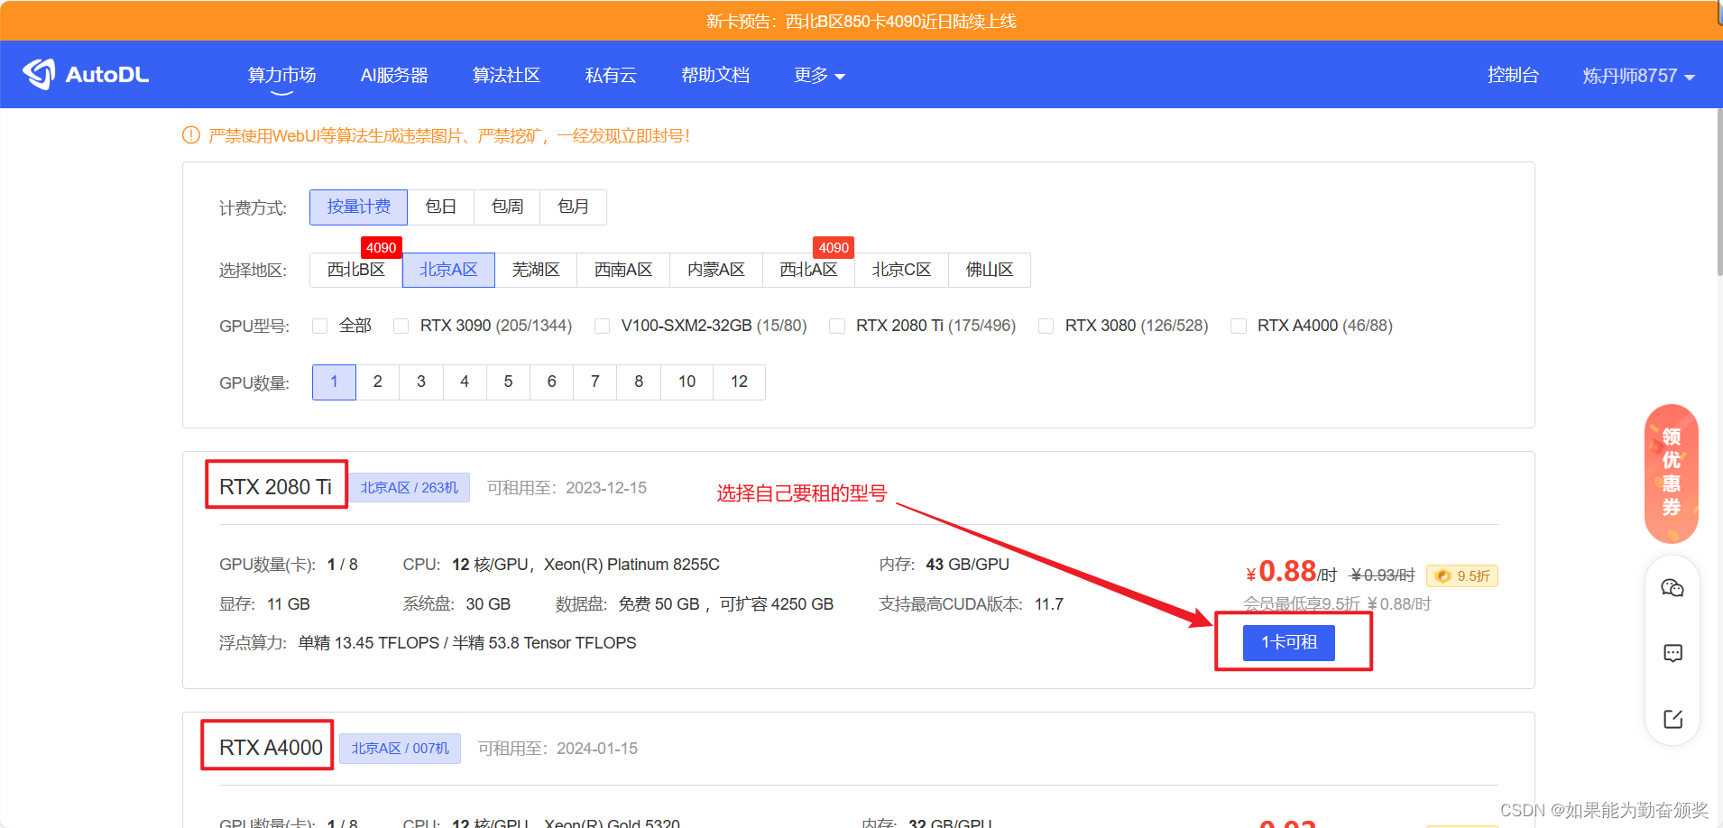This screenshot has width=1723, height=828.
Task: Select the 佛山区 region
Action: [x=990, y=270]
